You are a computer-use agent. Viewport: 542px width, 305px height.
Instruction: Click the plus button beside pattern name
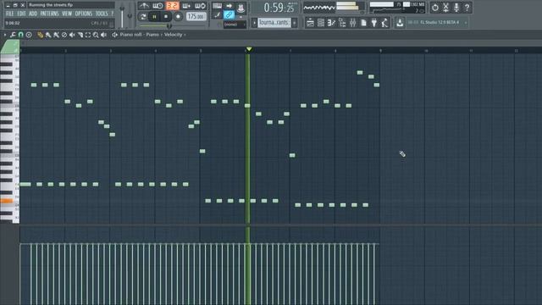click(x=295, y=23)
